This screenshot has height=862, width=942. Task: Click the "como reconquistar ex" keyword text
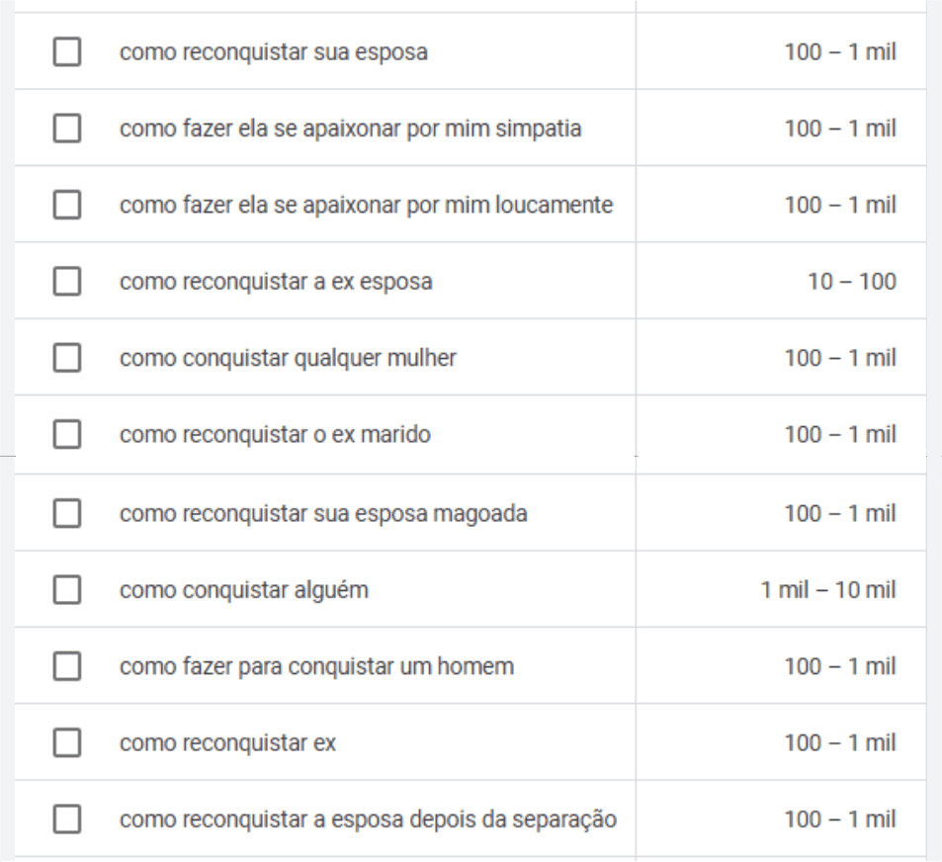pos(227,742)
